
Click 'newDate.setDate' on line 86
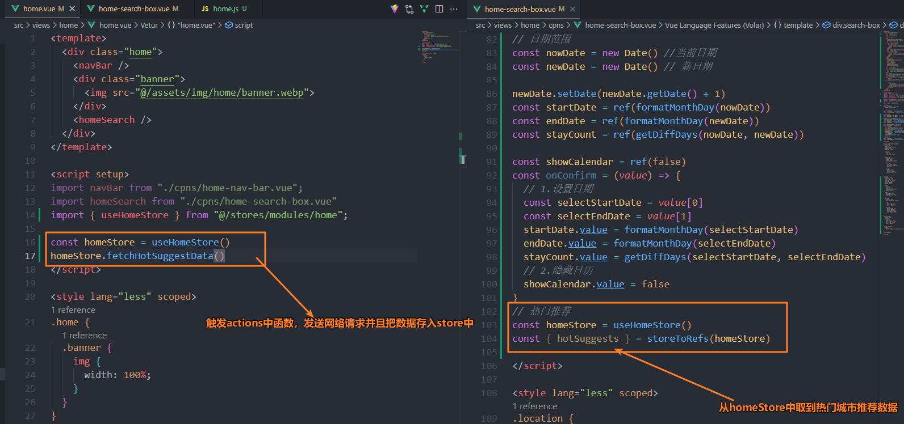coord(554,94)
